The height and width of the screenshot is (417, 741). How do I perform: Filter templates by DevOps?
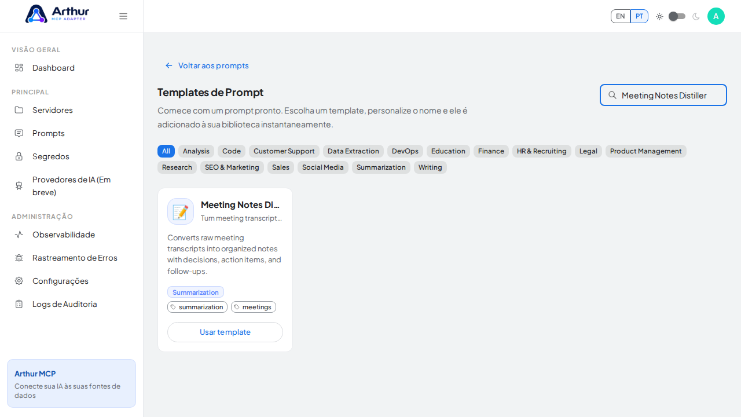pos(405,151)
